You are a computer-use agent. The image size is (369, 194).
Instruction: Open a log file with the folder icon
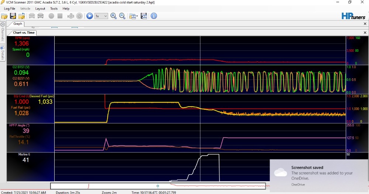coord(4,16)
